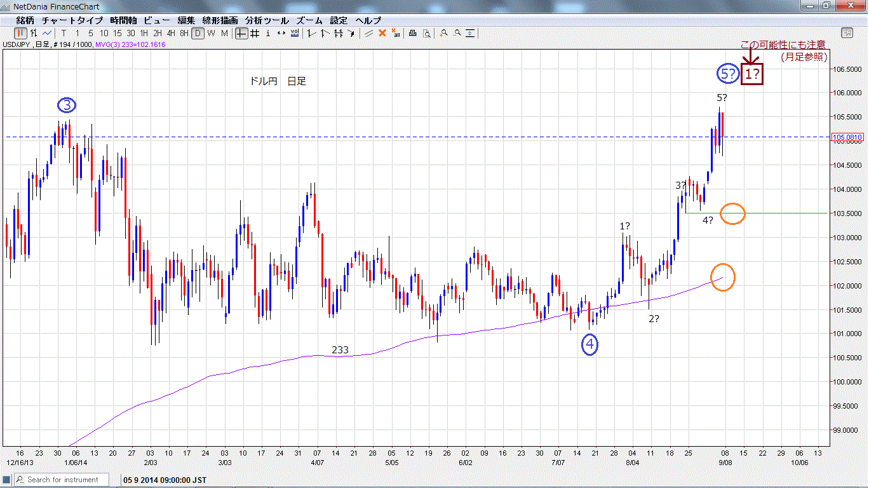Switch to the 30-minute timeframe
Image resolution: width=869 pixels, height=488 pixels.
point(131,33)
